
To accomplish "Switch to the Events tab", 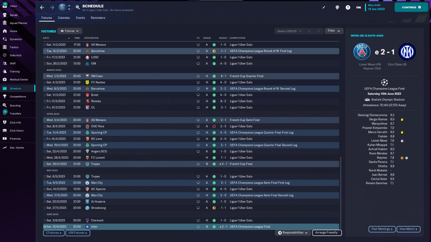I will pos(80,18).
